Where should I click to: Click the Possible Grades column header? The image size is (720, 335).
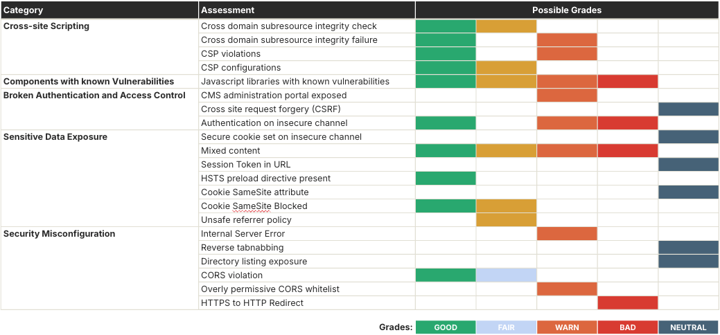(566, 10)
